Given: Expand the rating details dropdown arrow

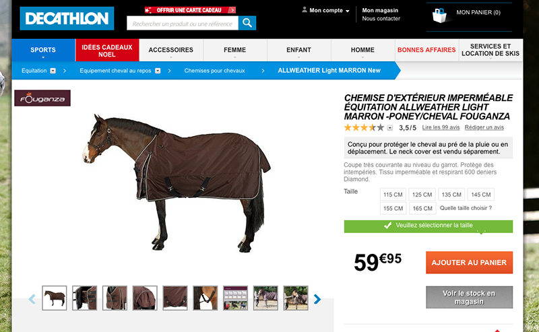Looking at the screenshot, I should coord(390,128).
